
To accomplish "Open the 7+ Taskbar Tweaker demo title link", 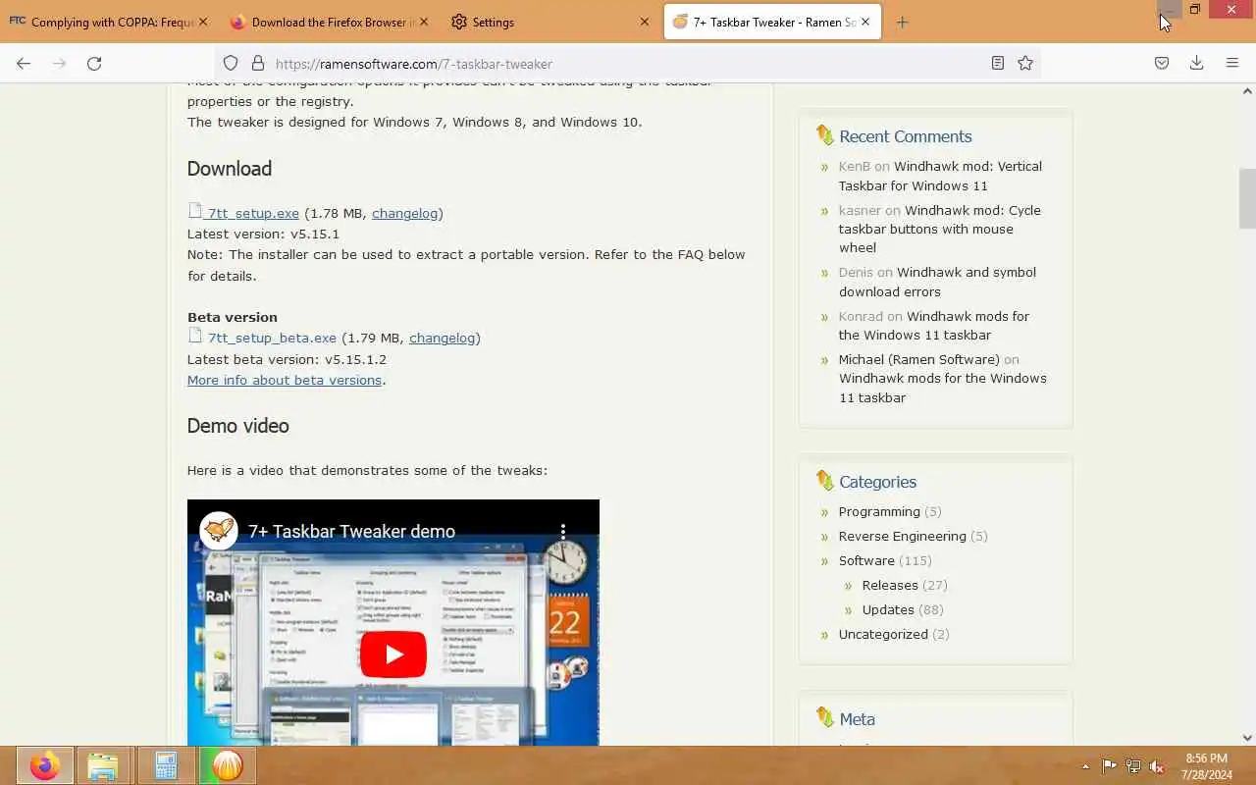I will tap(351, 531).
